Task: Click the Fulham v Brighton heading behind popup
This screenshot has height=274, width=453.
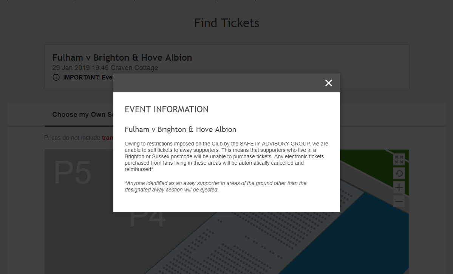Action: 122,58
